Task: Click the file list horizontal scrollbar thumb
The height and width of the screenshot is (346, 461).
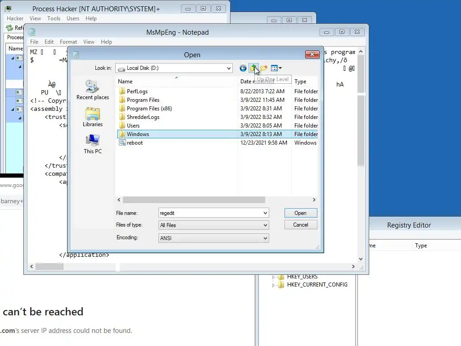Action: 194,200
